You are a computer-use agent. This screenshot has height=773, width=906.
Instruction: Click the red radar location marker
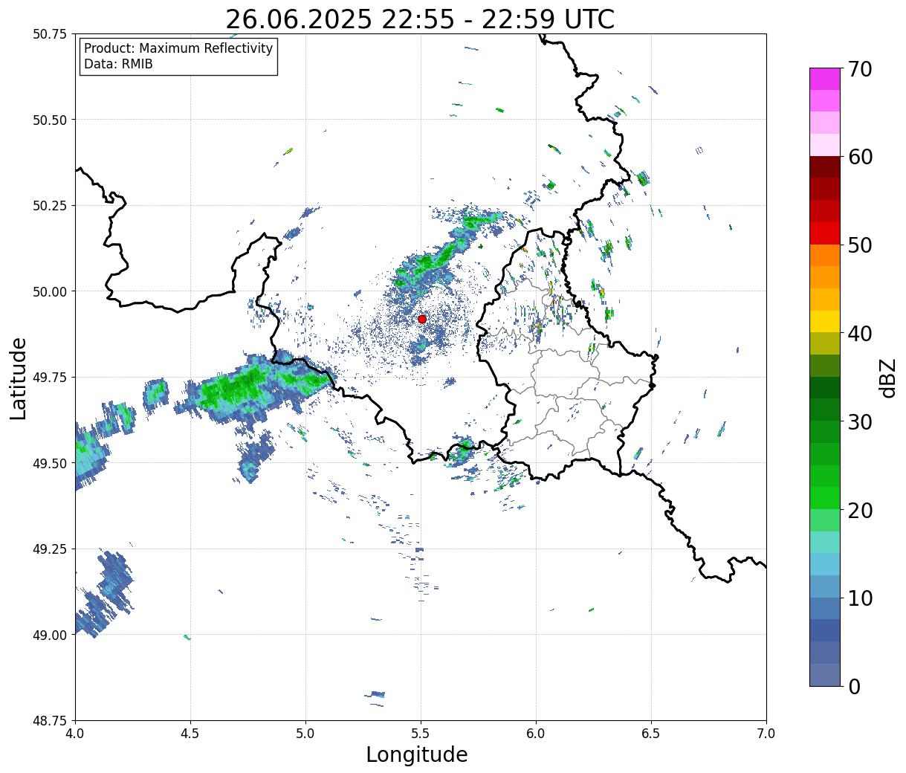tap(422, 319)
